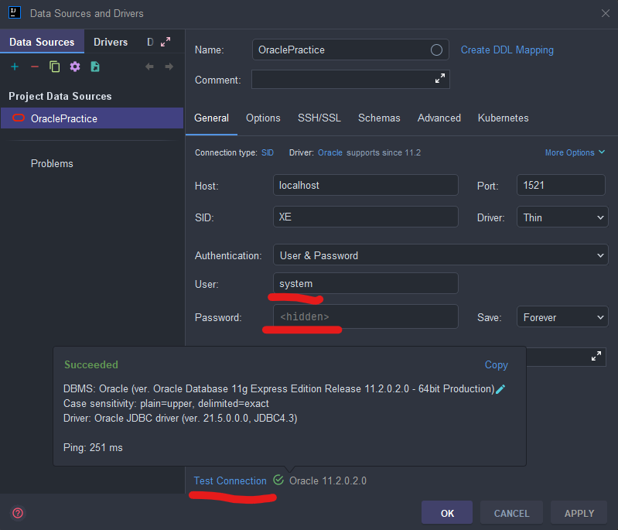Select the General tab
Viewport: 618px width, 530px height.
point(212,118)
